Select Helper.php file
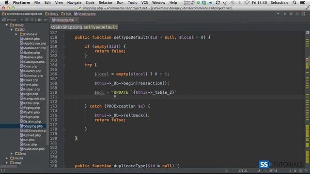Viewport: 310px width, 174px height. click(x=31, y=89)
